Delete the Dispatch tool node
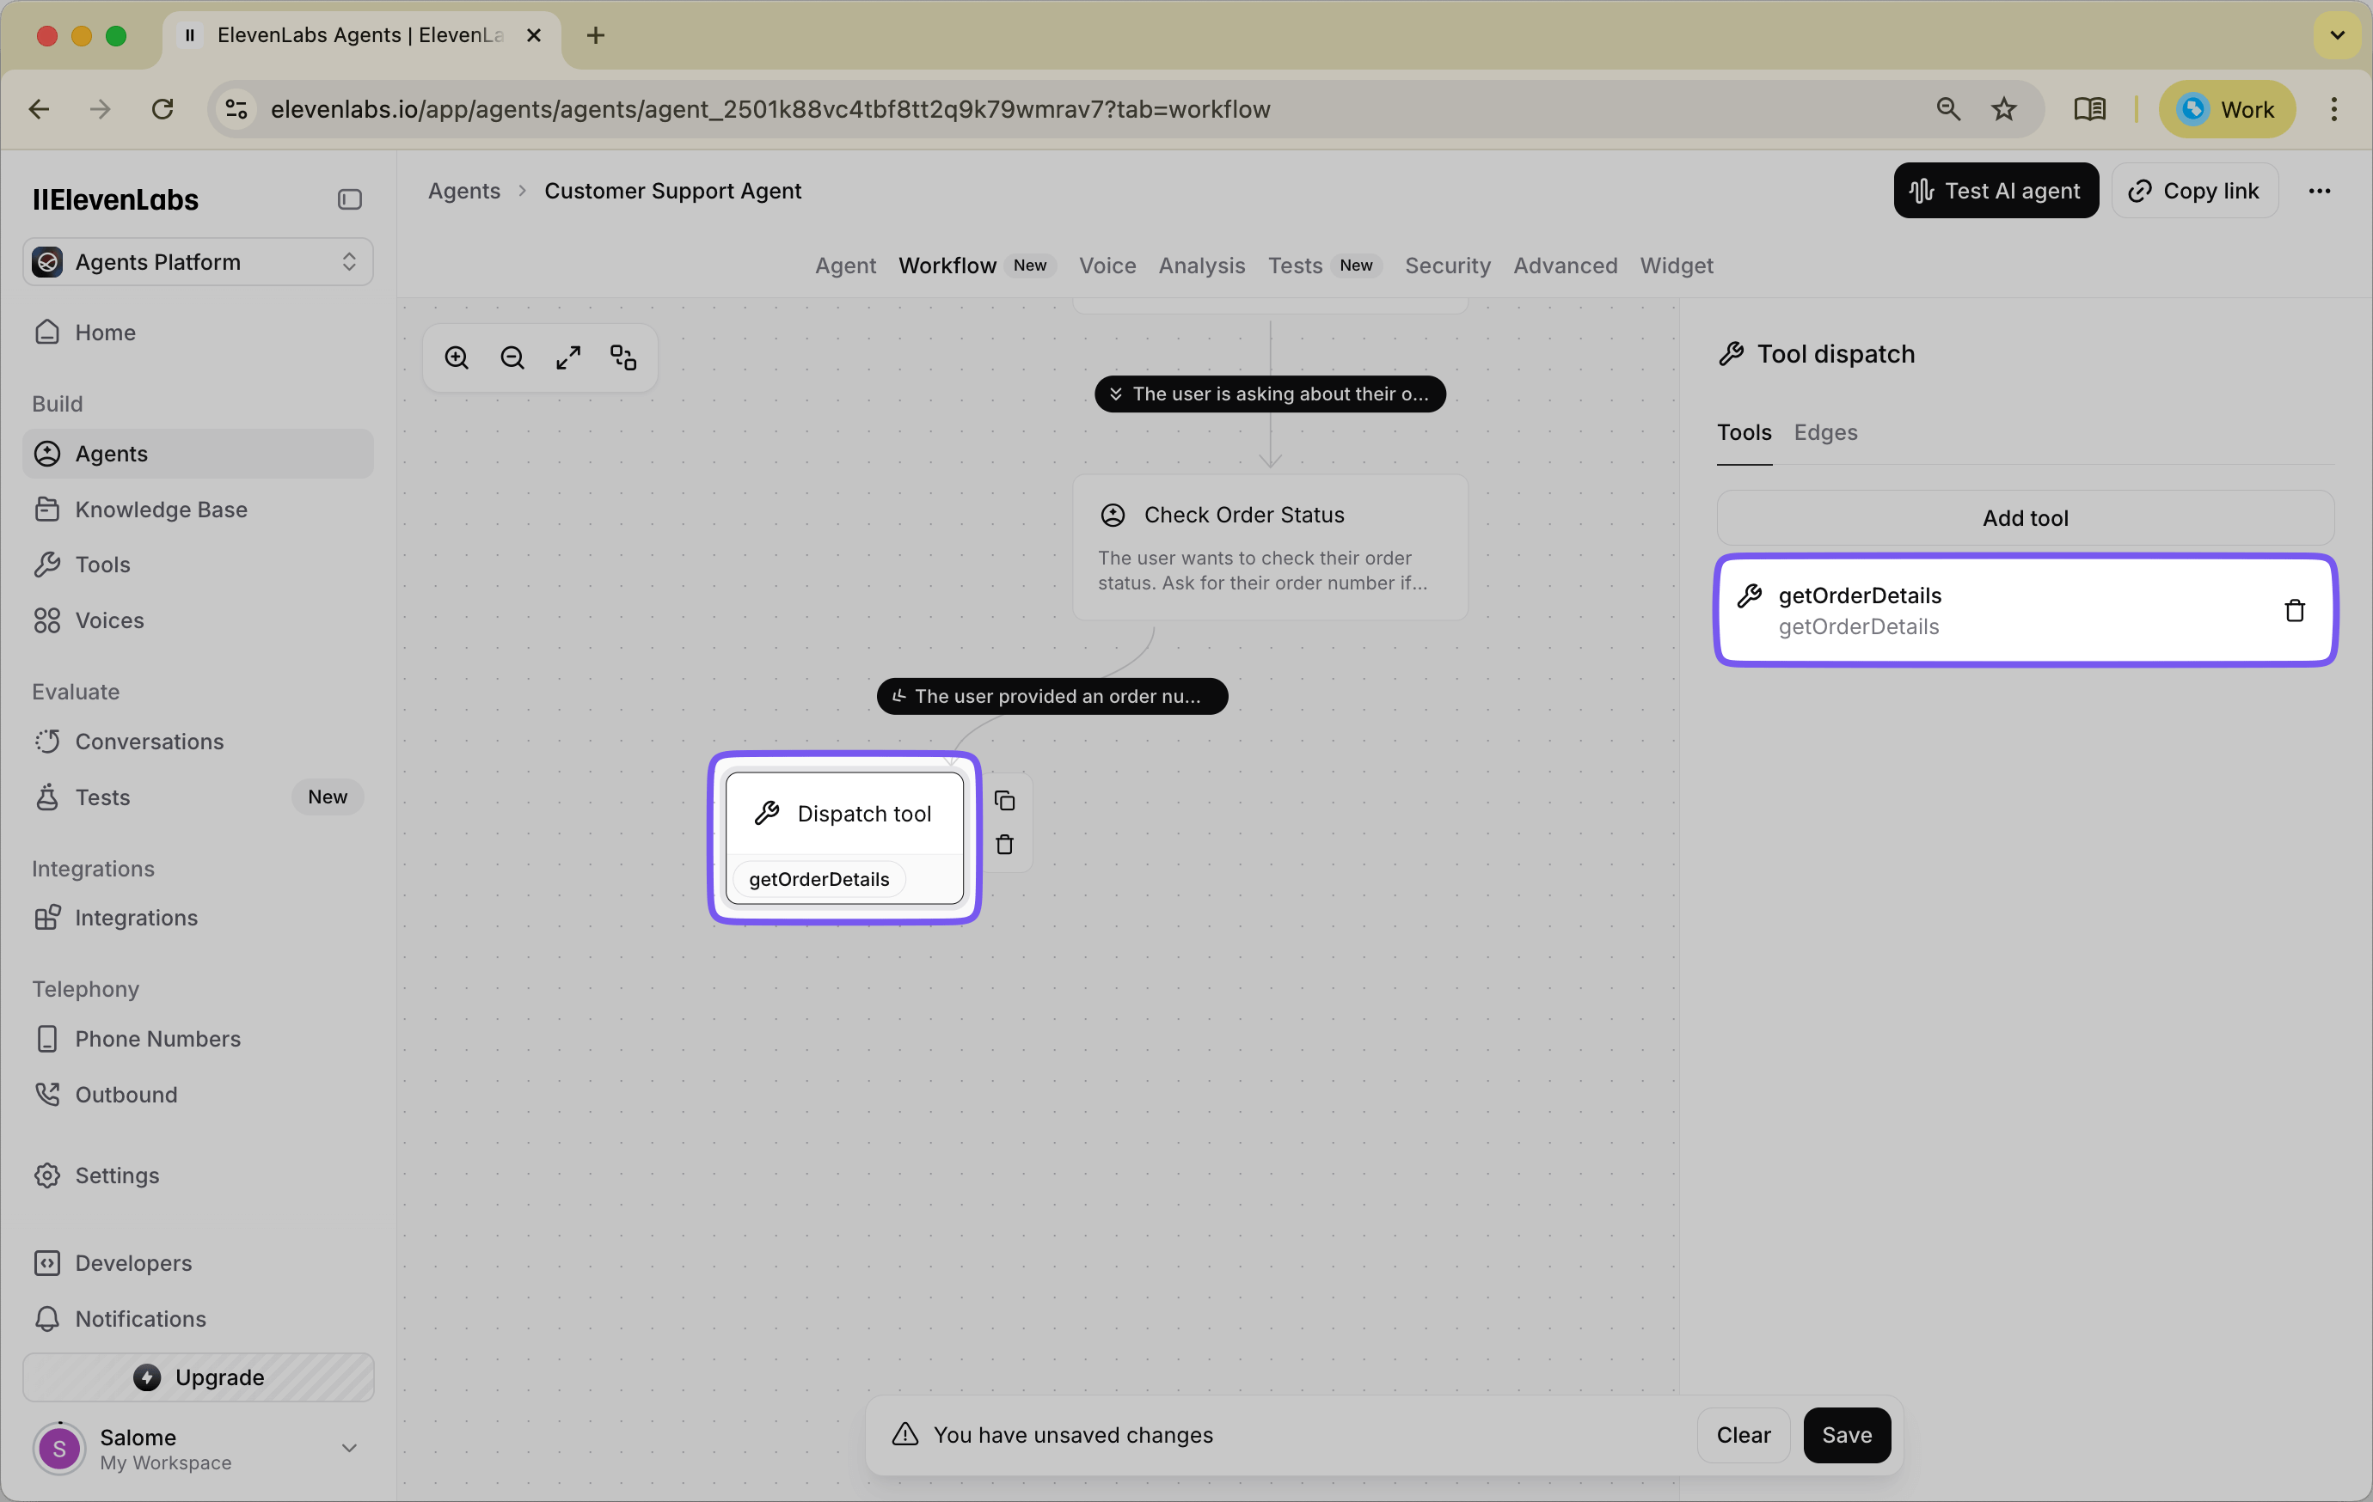2373x1502 pixels. click(1006, 844)
